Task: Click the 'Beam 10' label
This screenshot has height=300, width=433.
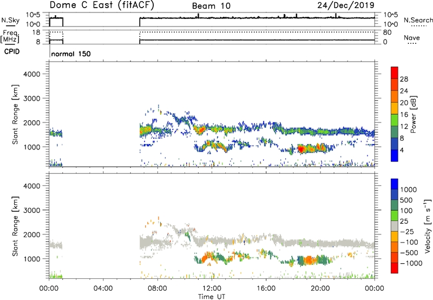Action: 211,6
